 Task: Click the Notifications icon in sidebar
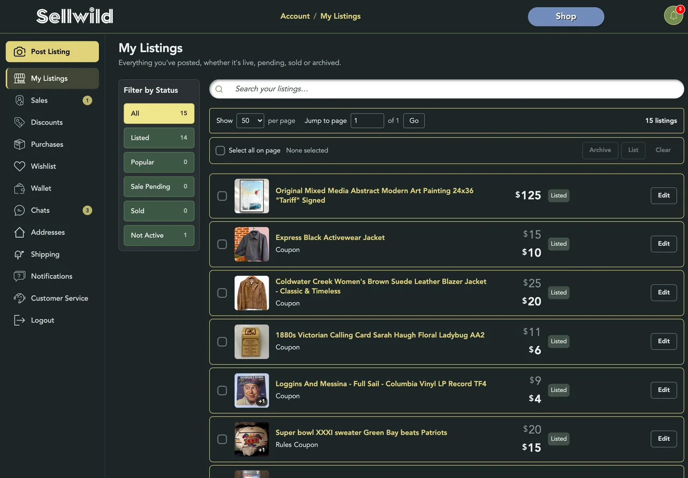coord(19,276)
